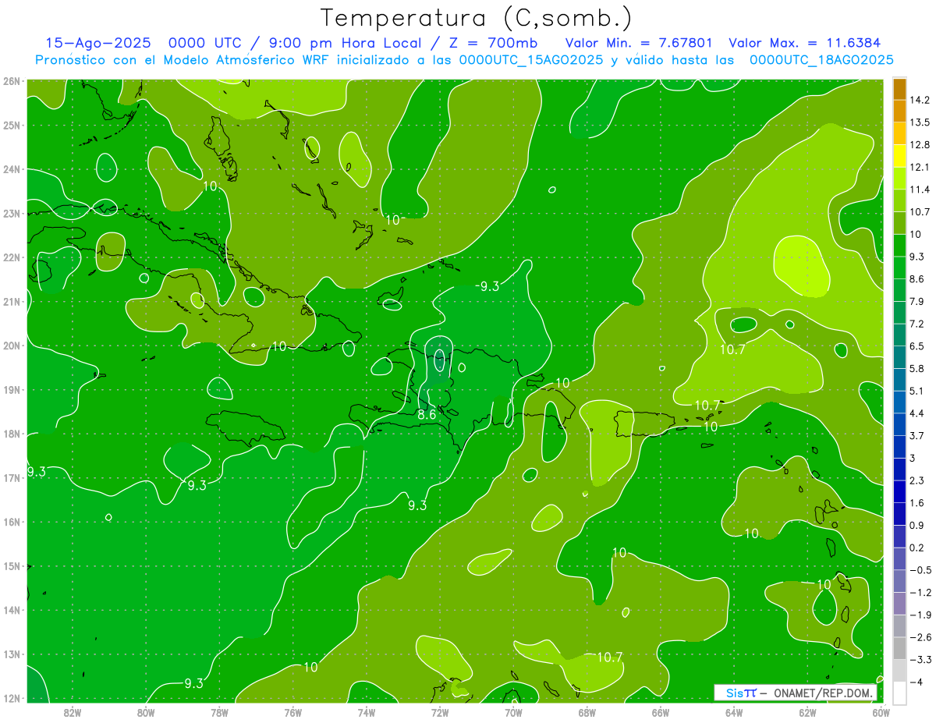936x723 pixels.
Task: Click the teal legend swatch between 5.8 and 6.5
Action: click(900, 356)
